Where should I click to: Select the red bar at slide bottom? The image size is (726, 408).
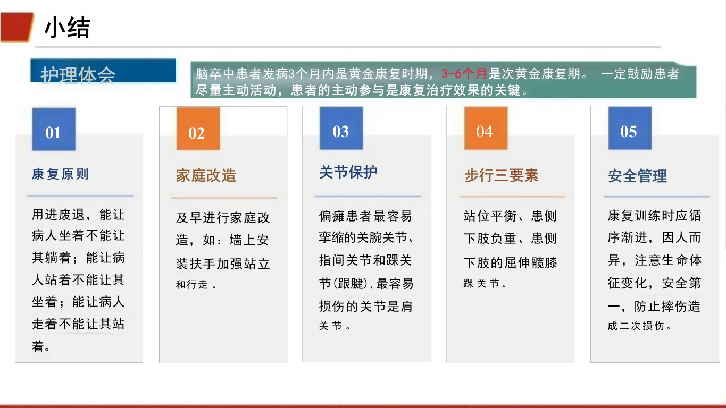coord(362,404)
